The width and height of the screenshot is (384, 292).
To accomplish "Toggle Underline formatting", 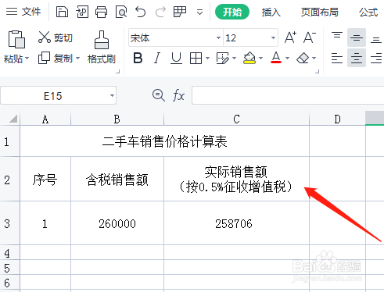I will (x=176, y=58).
